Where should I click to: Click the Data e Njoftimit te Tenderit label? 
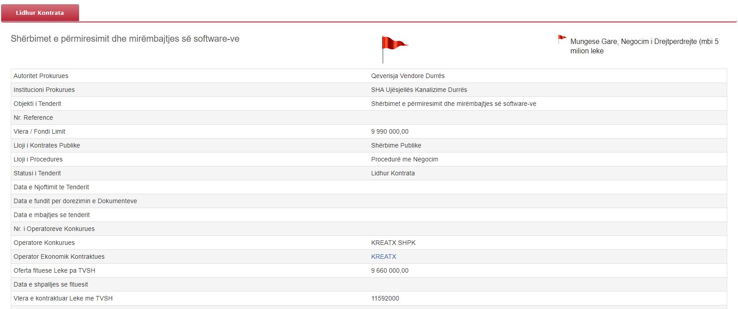click(x=51, y=187)
